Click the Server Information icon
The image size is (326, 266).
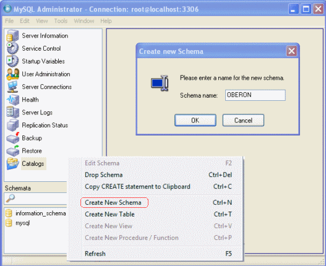pyautogui.click(x=12, y=36)
